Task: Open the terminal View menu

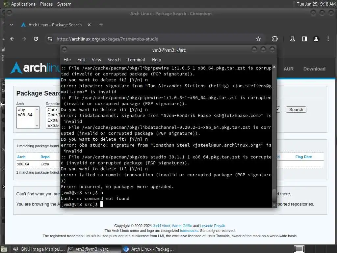Action: coord(96,60)
